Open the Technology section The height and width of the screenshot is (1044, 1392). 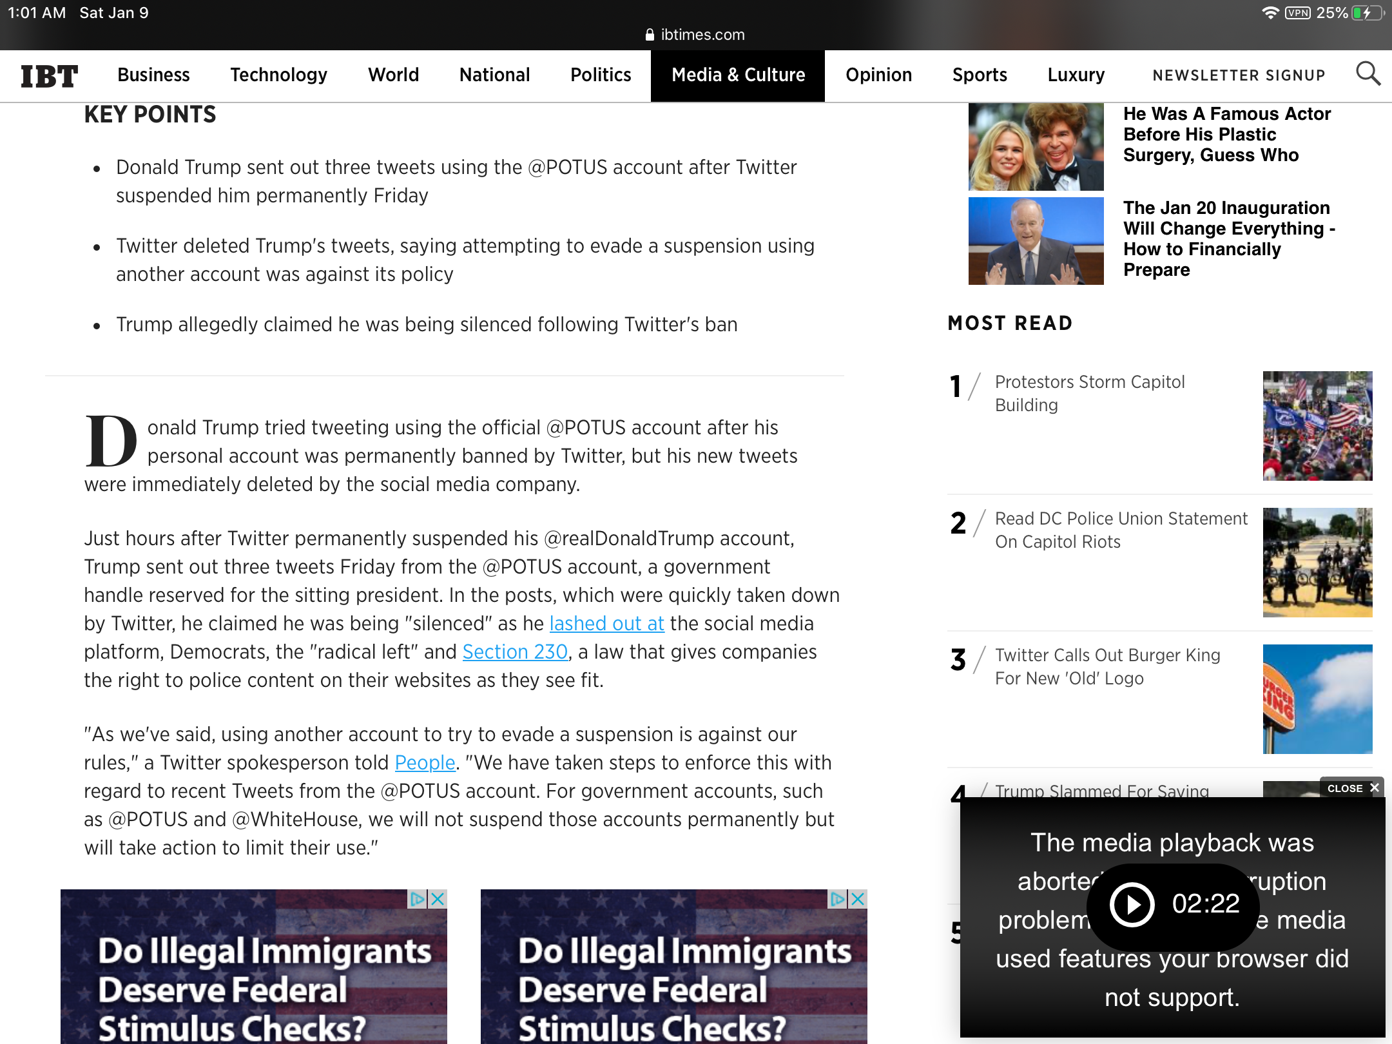click(279, 75)
